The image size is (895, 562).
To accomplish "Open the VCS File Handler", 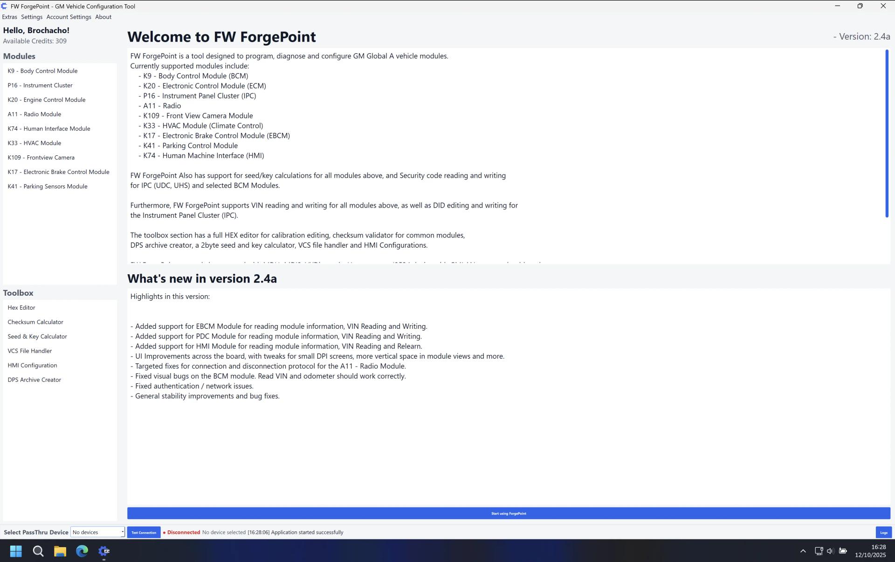I will [60, 351].
